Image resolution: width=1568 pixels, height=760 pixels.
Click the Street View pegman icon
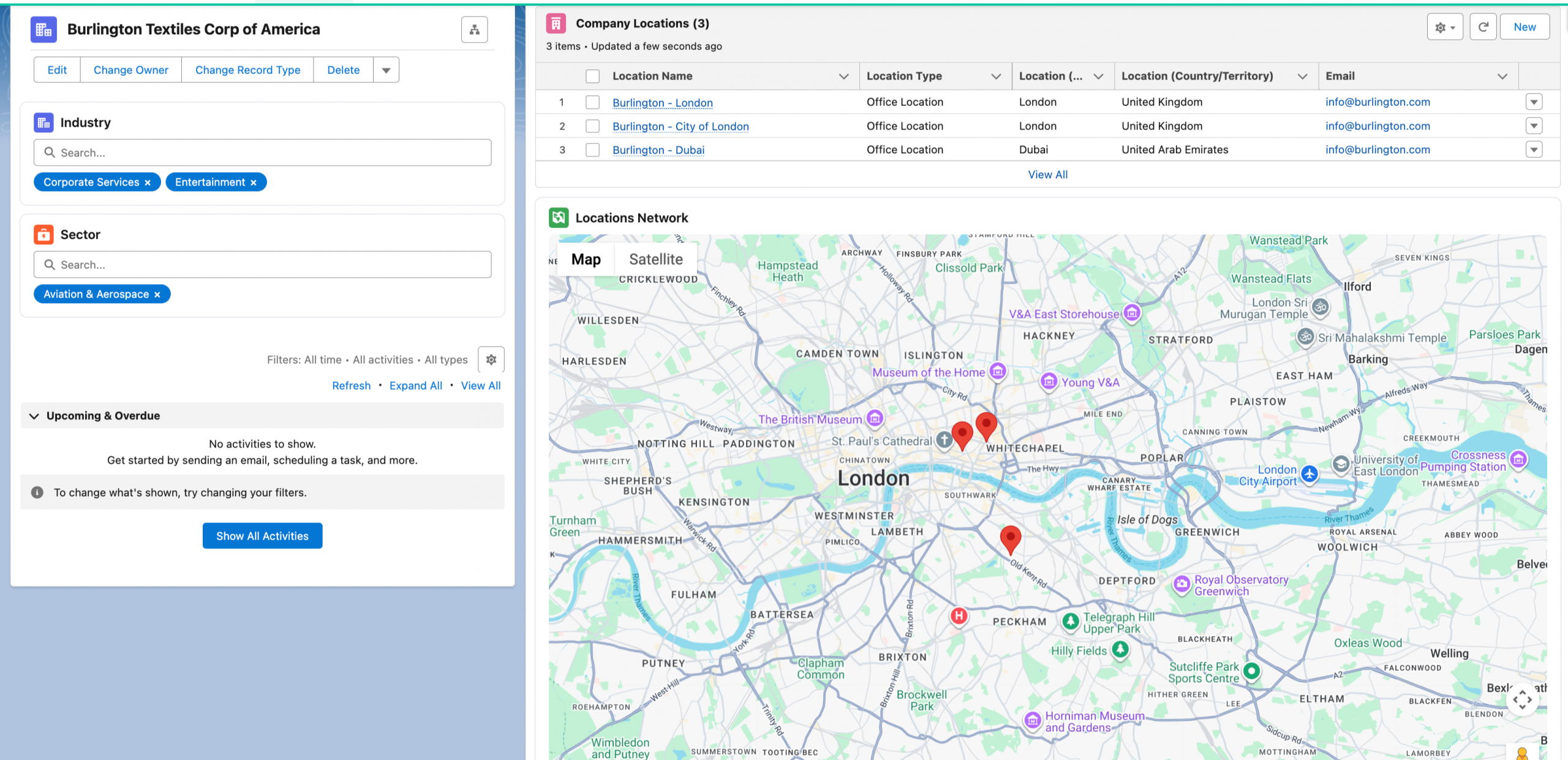click(x=1522, y=753)
